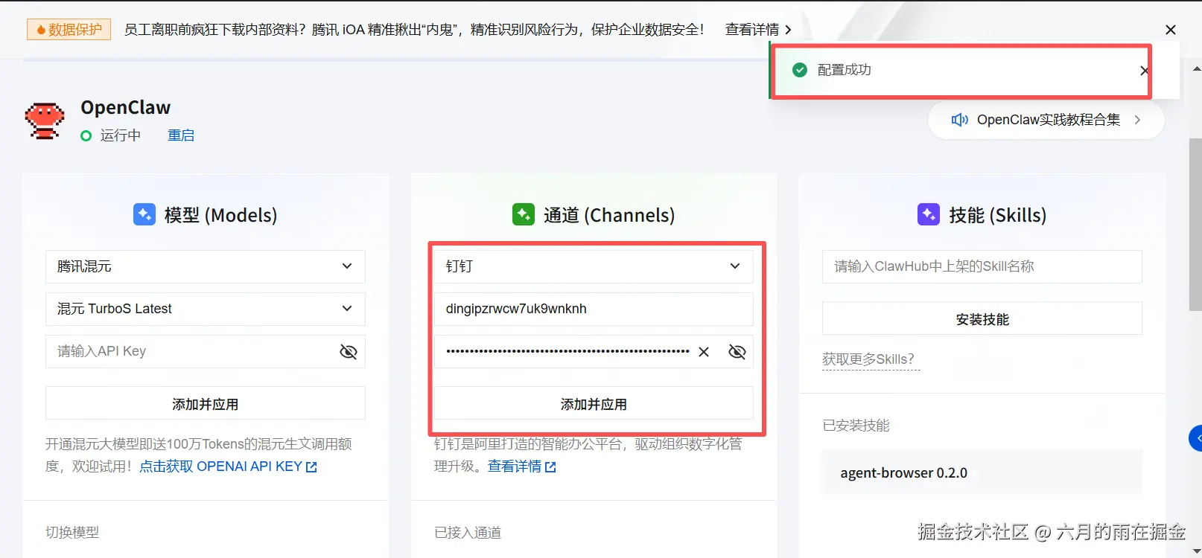The height and width of the screenshot is (558, 1202).
Task: Click 添加并应用 in the Models panel
Action: [206, 404]
